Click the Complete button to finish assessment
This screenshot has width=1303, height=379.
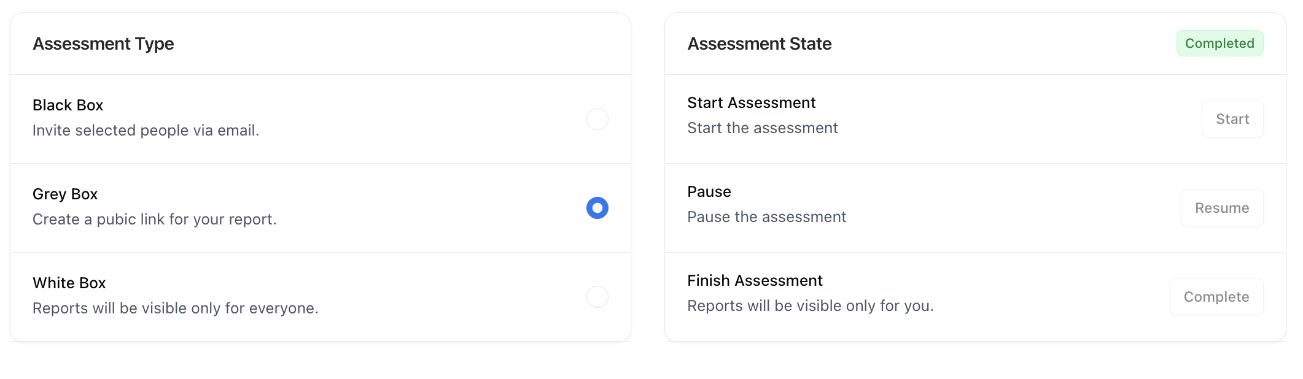[x=1216, y=296]
